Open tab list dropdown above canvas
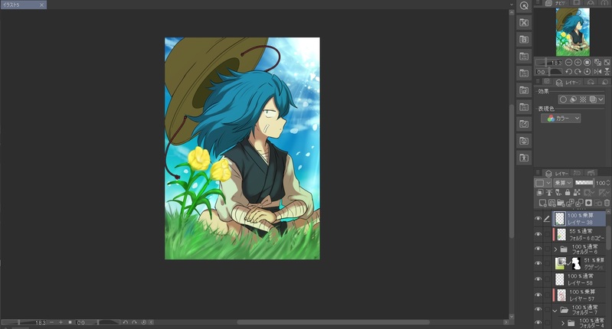Screen dimensions: 612x329 512,5
